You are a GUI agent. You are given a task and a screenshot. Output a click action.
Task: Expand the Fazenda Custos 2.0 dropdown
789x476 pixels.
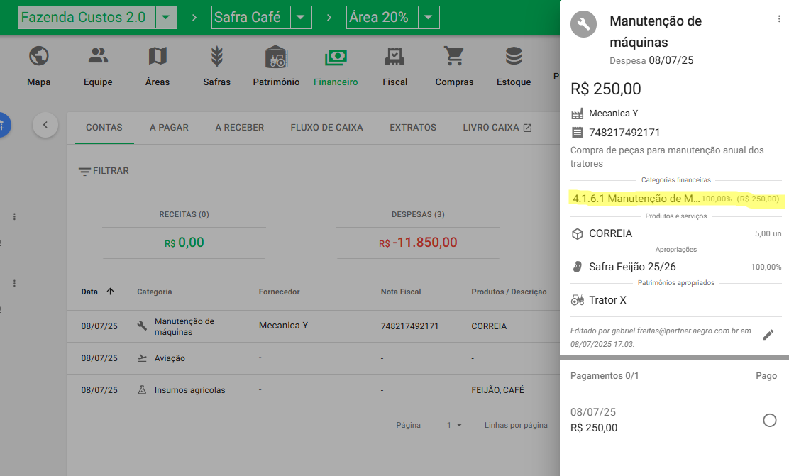click(165, 17)
